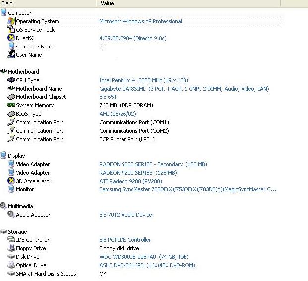The width and height of the screenshot is (308, 281).
Task: Select the Storage group heading
Action: tap(17, 232)
